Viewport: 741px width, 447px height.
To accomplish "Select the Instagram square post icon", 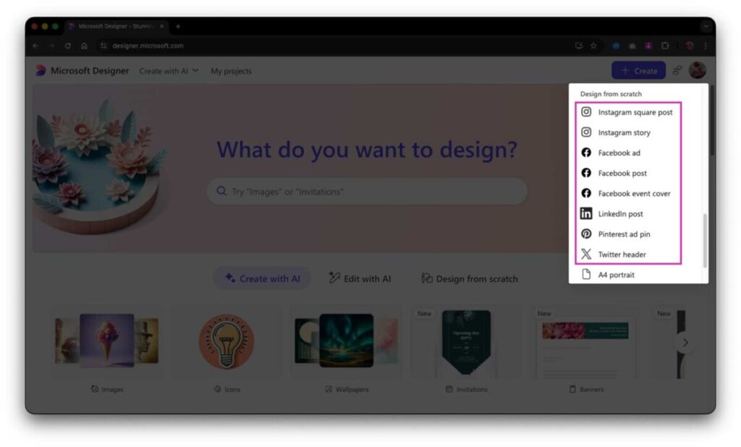I will 585,112.
